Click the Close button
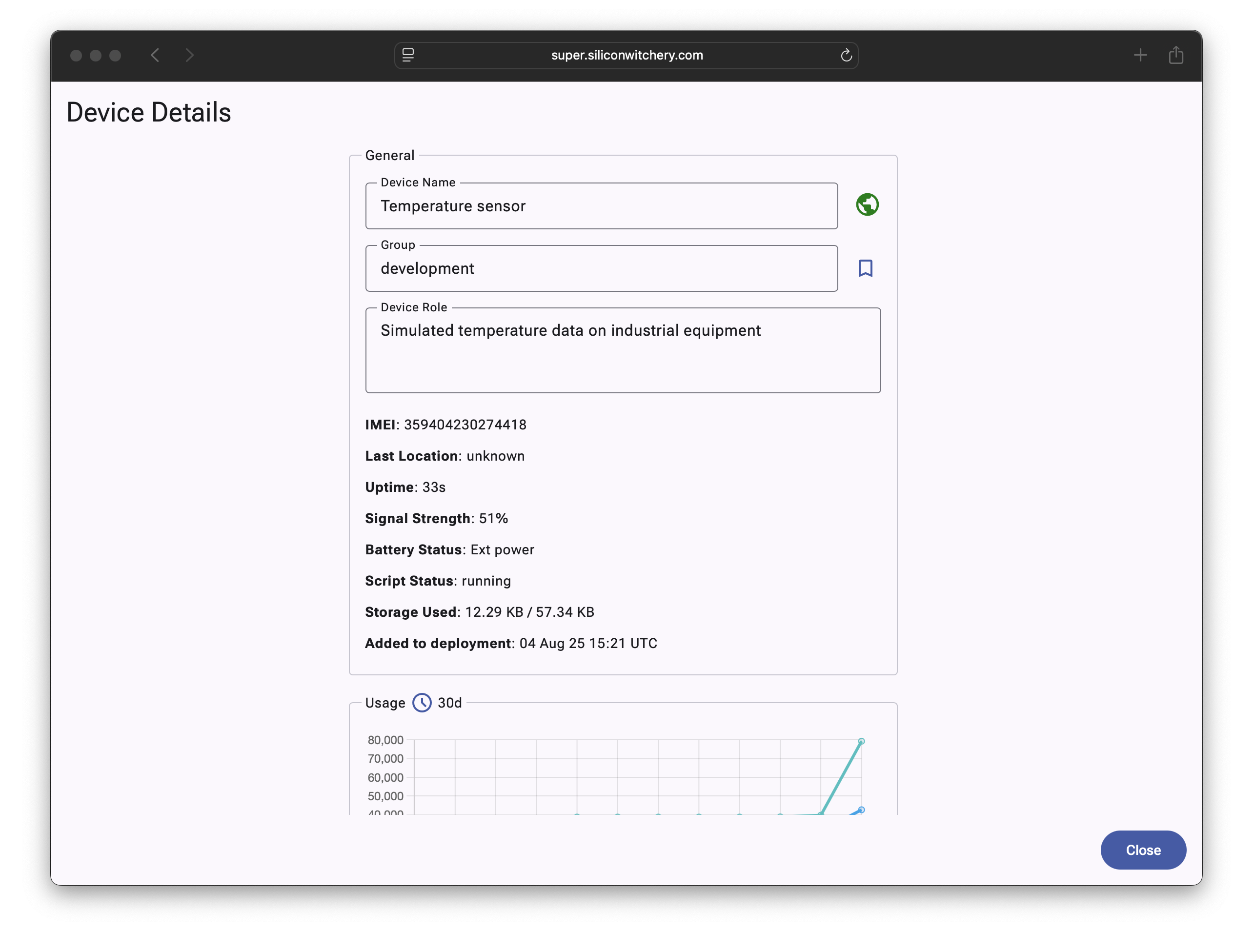1254x933 pixels. (x=1143, y=851)
